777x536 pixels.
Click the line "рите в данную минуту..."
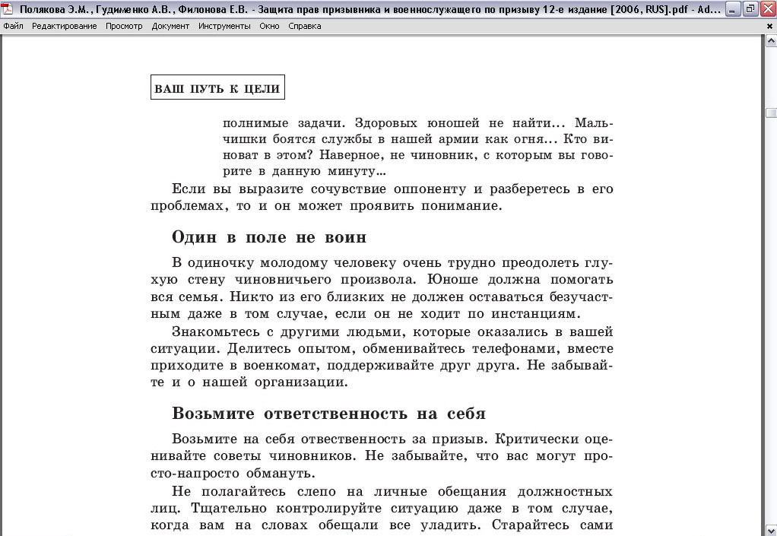tap(305, 171)
